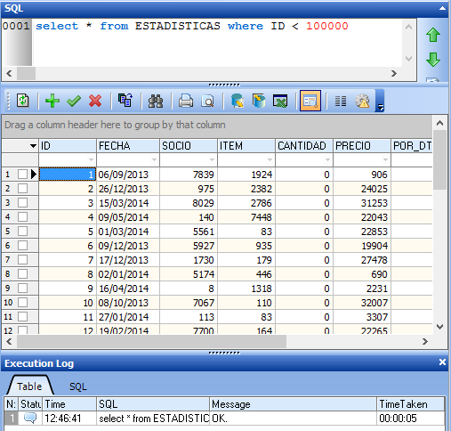
Task: Click the status bubble icon in log row 1
Action: coord(30,418)
